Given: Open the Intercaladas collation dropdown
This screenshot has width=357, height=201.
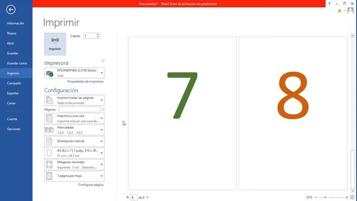Looking at the screenshot, I should point(74,130).
